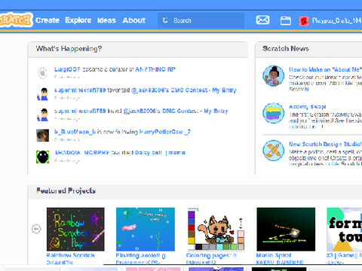The width and height of the screenshot is (362, 271).
Task: Open the Daisy bell meme project link
Action: 160,153
